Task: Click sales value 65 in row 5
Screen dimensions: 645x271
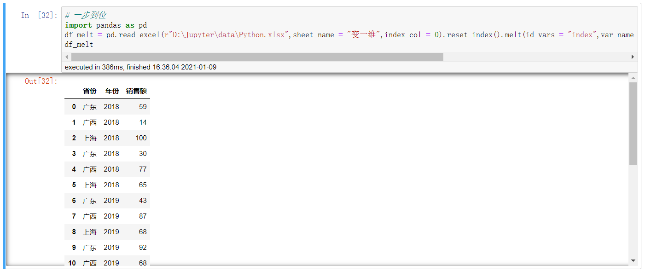Action: click(x=143, y=185)
